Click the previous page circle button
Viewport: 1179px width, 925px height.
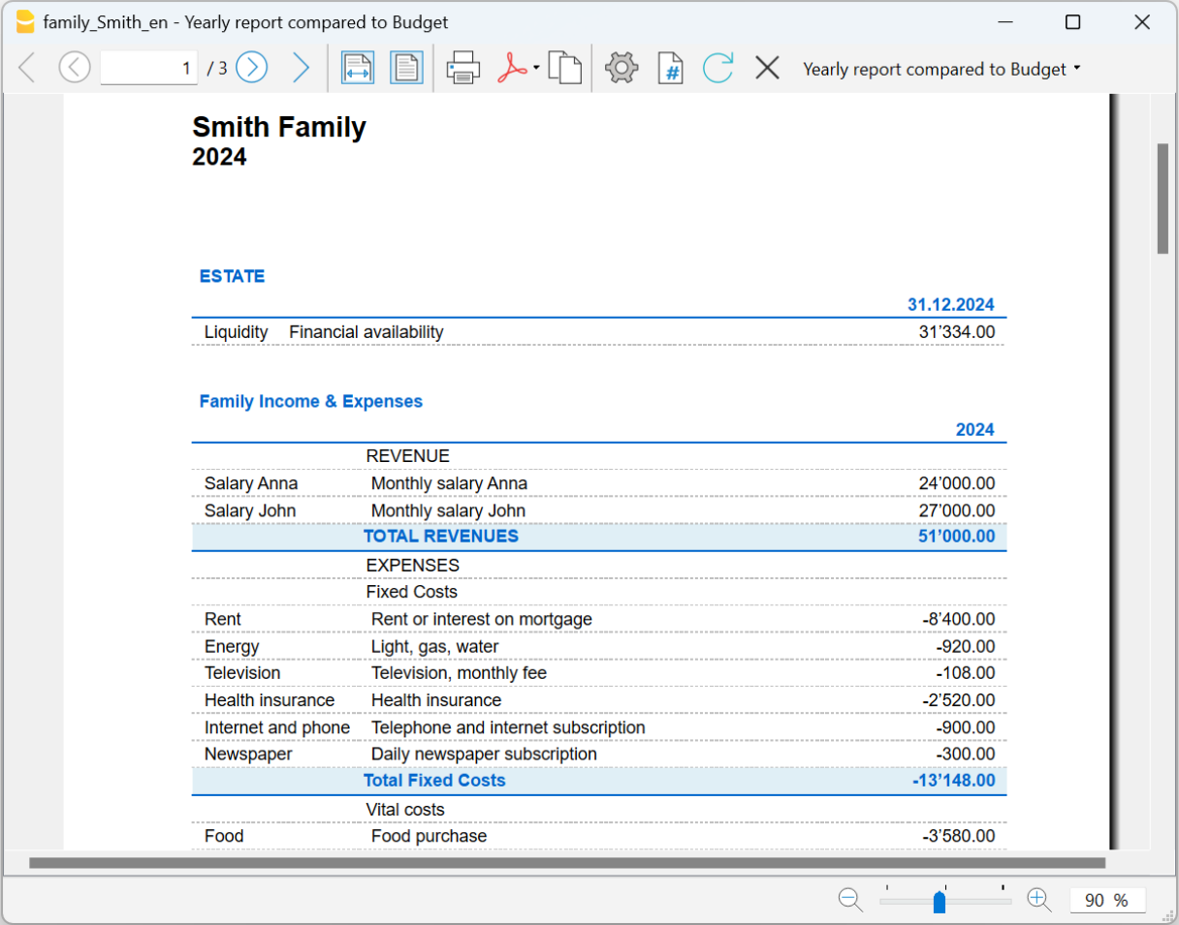tap(75, 68)
